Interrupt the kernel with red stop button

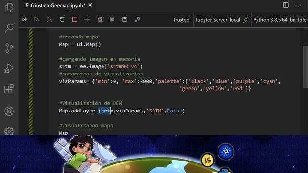click(75, 19)
